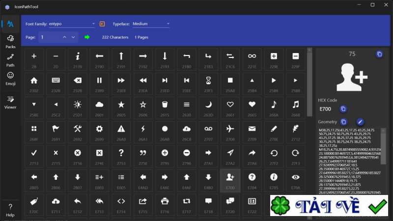
Task: Select the eye glyph E70A
Action: (x=296, y=180)
